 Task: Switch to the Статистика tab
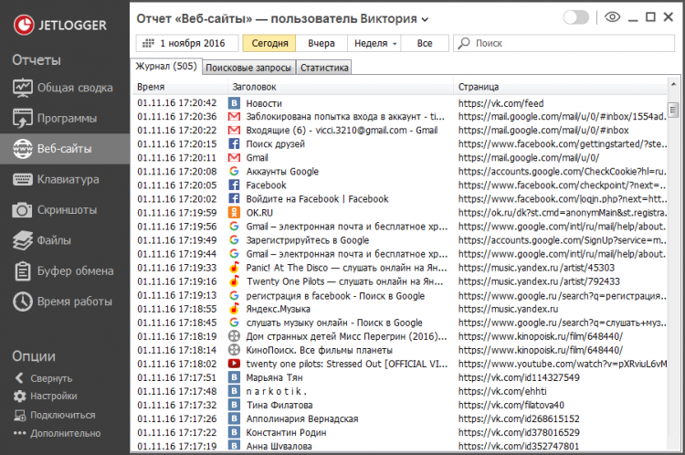pos(324,68)
